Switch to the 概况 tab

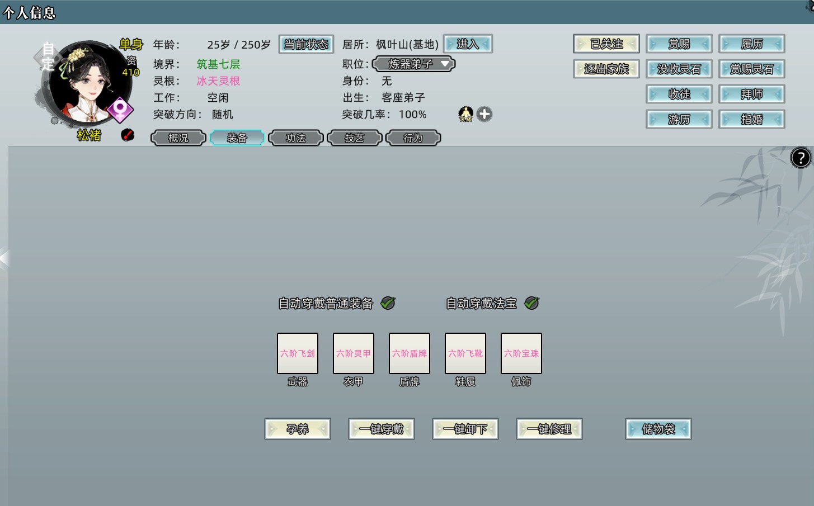point(178,138)
